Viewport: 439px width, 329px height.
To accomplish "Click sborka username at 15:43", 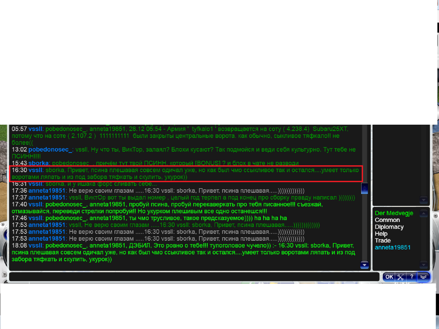I will [x=39, y=163].
